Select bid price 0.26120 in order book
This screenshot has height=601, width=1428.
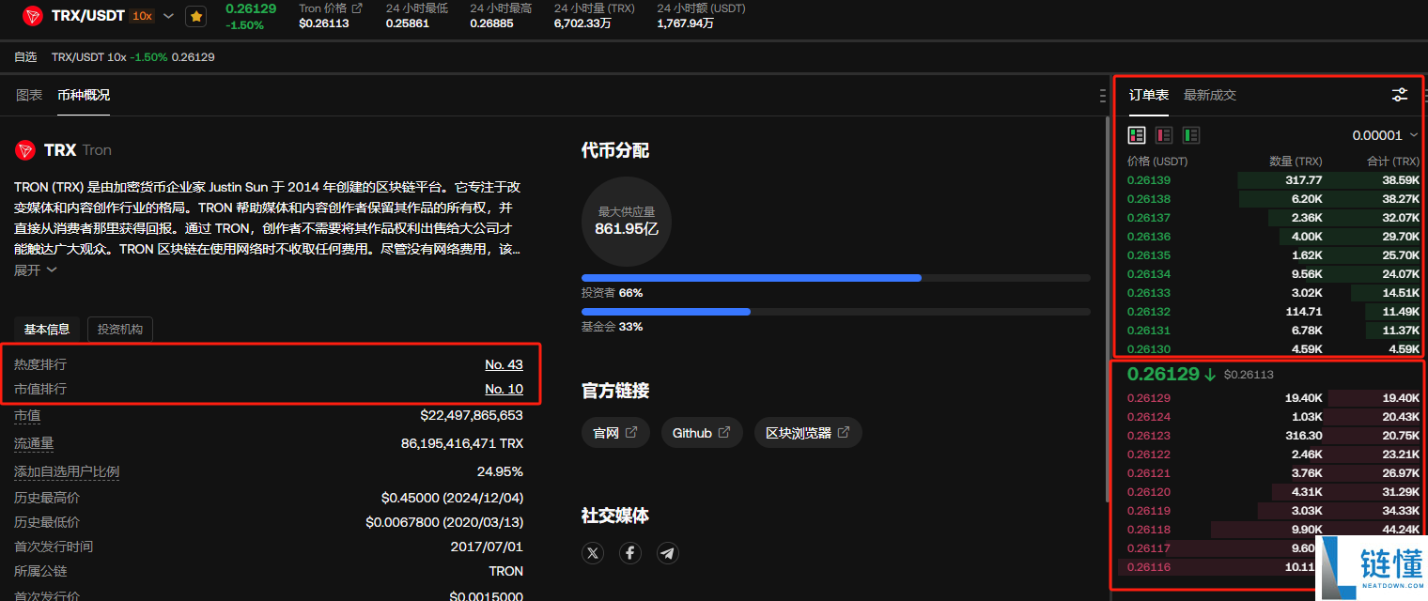tap(1149, 491)
